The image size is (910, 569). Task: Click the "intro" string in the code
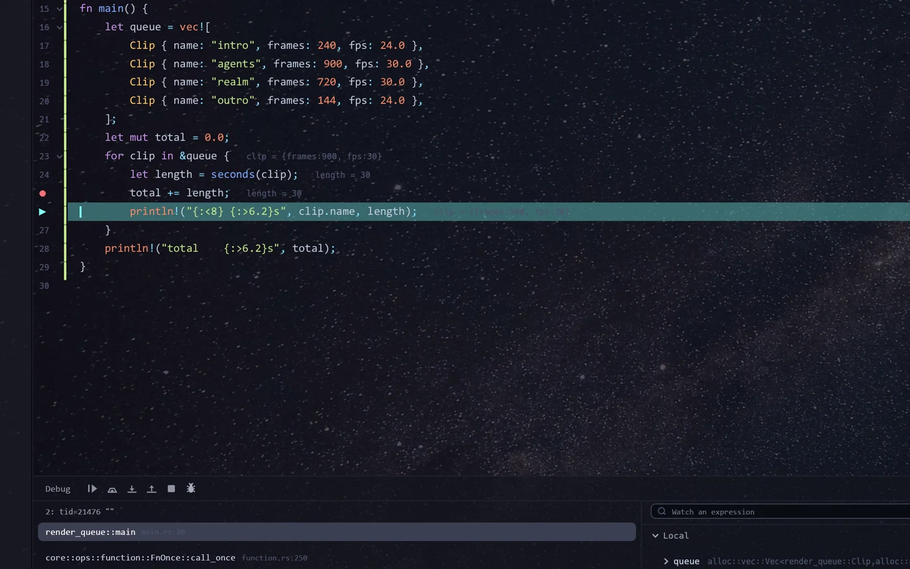coord(233,46)
